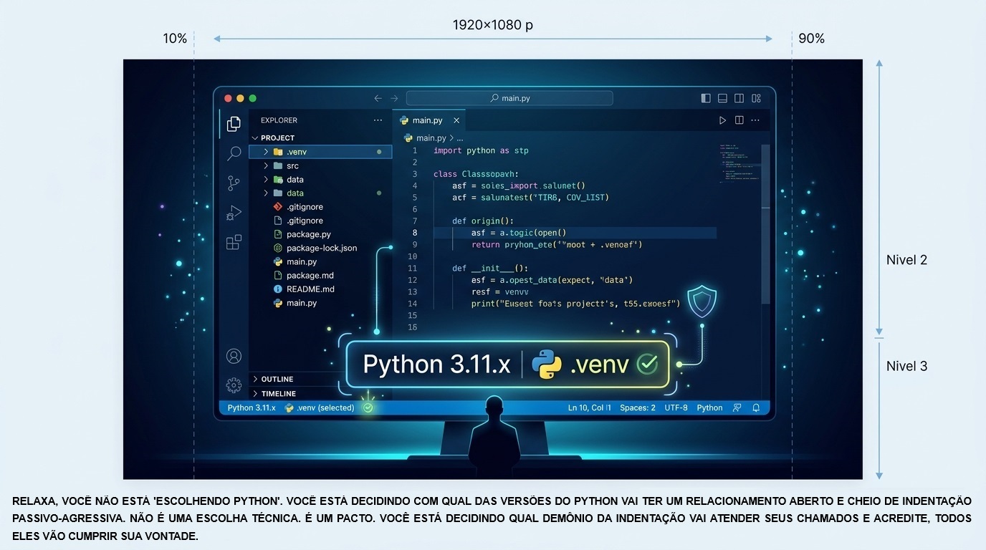Expand the .venv folder
The width and height of the screenshot is (986, 550).
click(320, 152)
